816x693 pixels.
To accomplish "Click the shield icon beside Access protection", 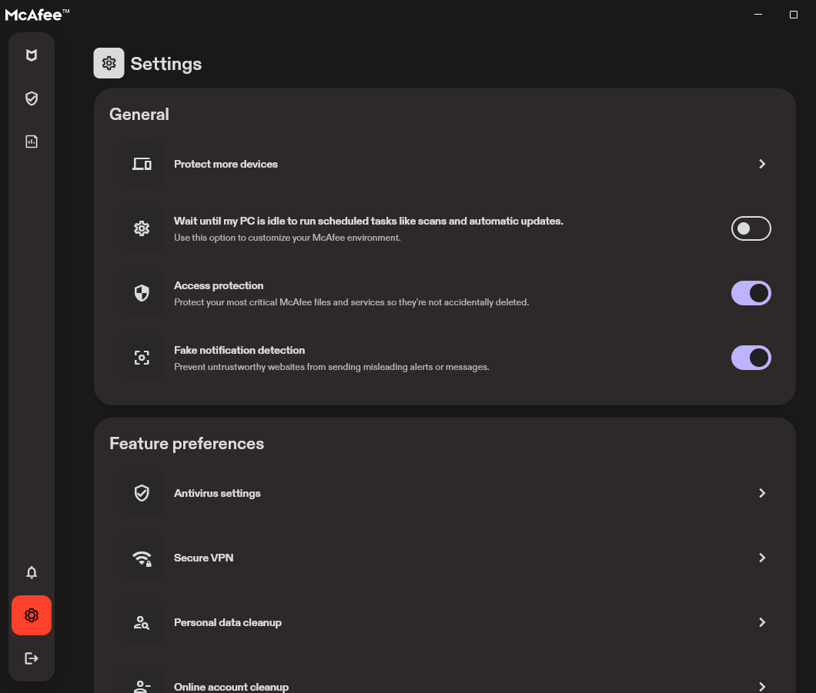I will 142,293.
